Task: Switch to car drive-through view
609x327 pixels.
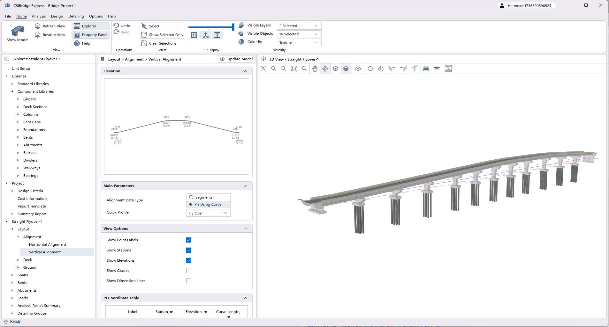Action: coord(426,69)
